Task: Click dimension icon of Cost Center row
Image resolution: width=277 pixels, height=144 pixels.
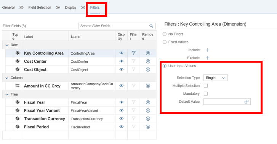Action: [17, 61]
